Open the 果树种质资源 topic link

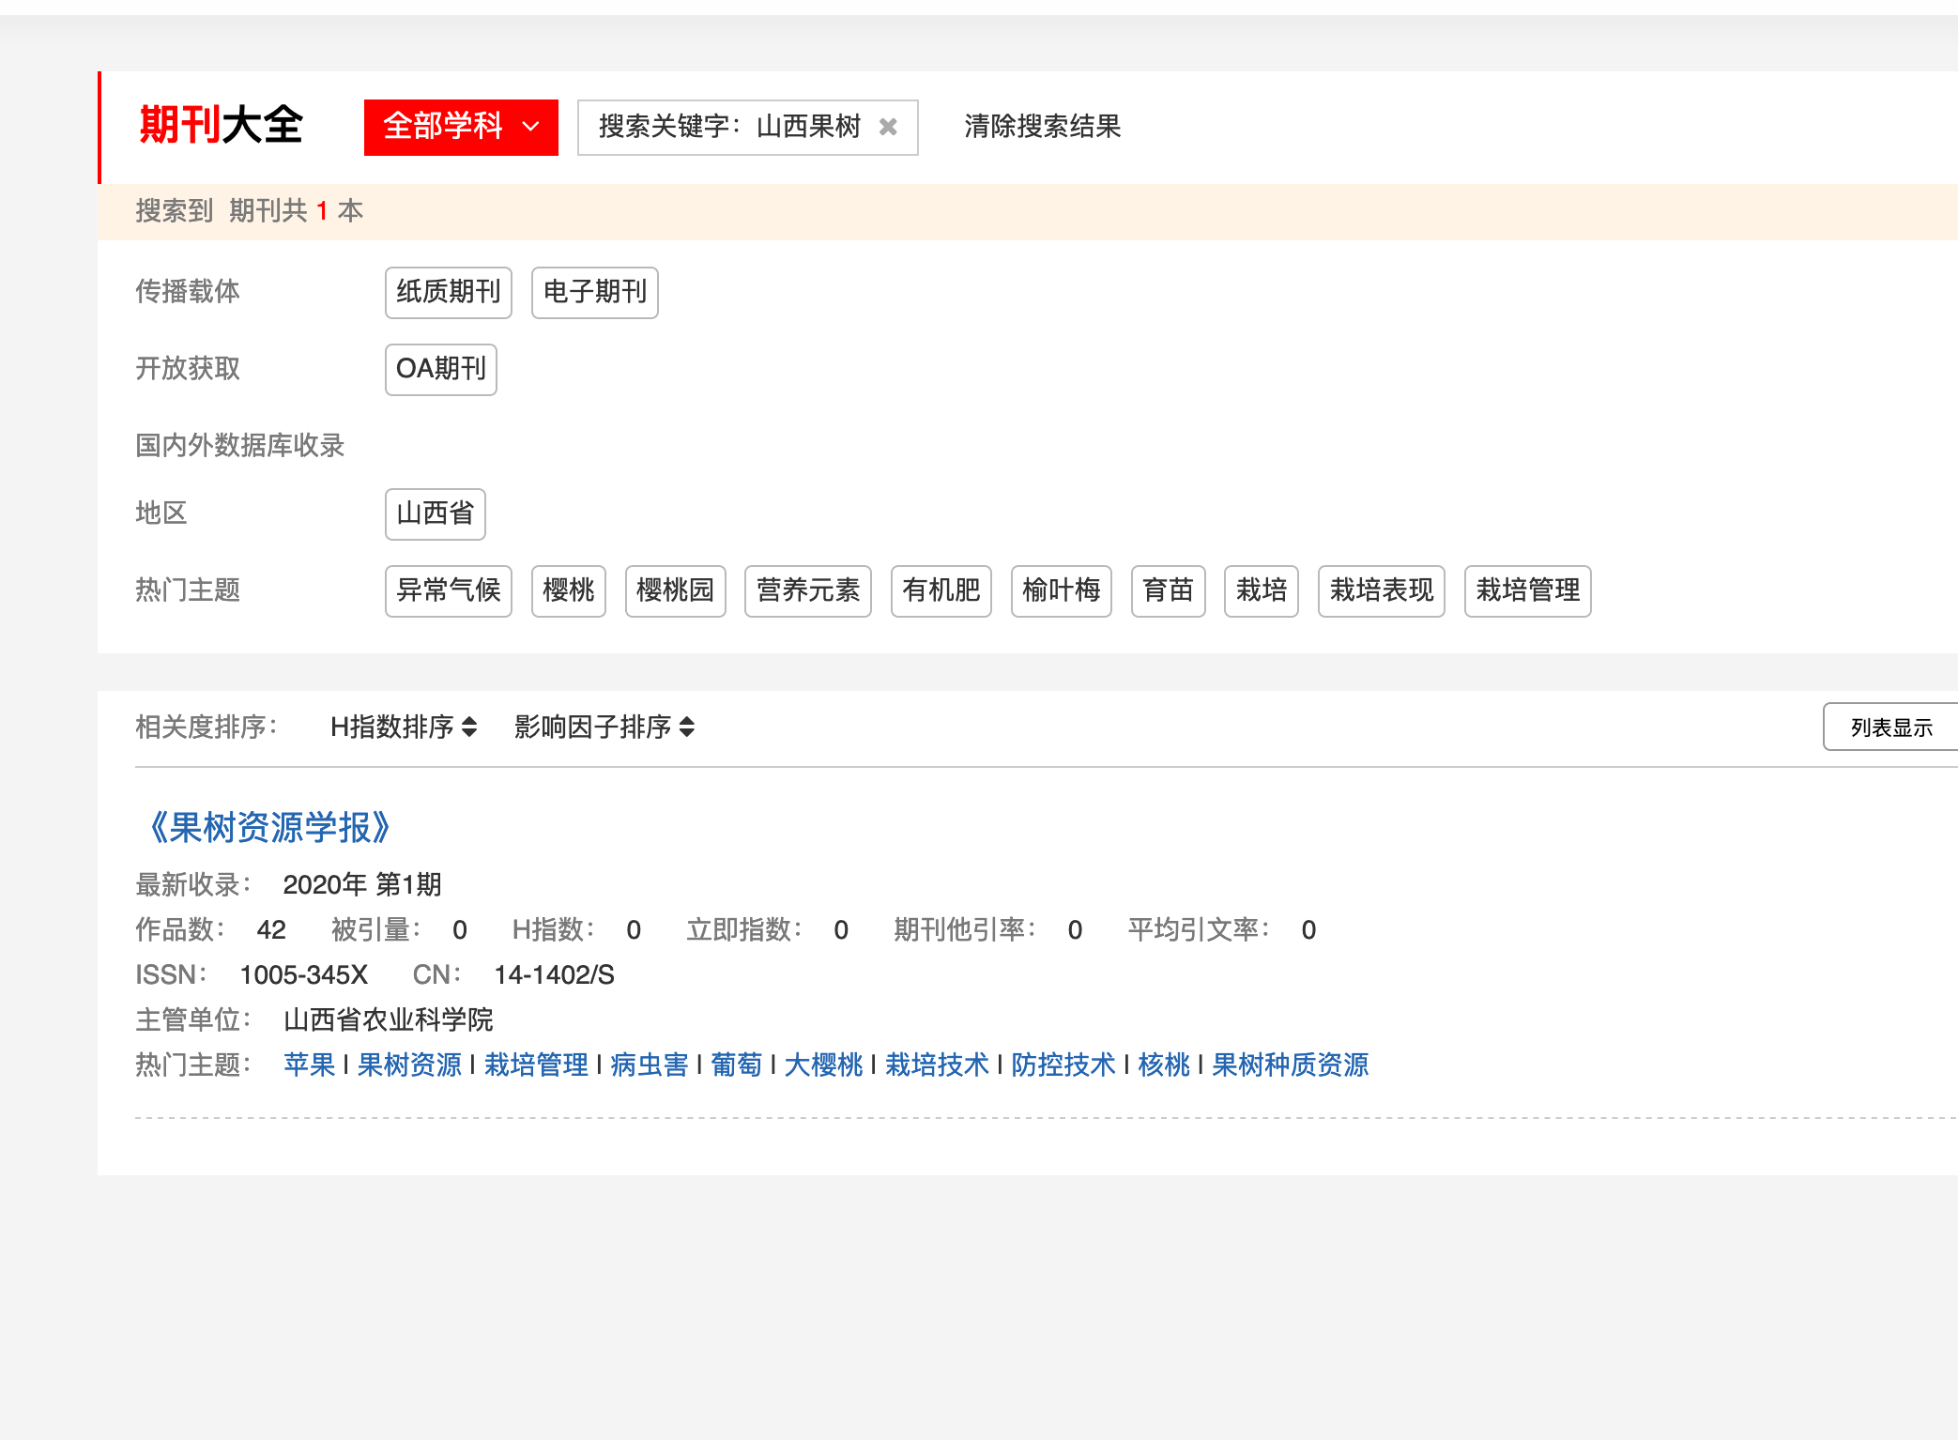pos(1291,1065)
